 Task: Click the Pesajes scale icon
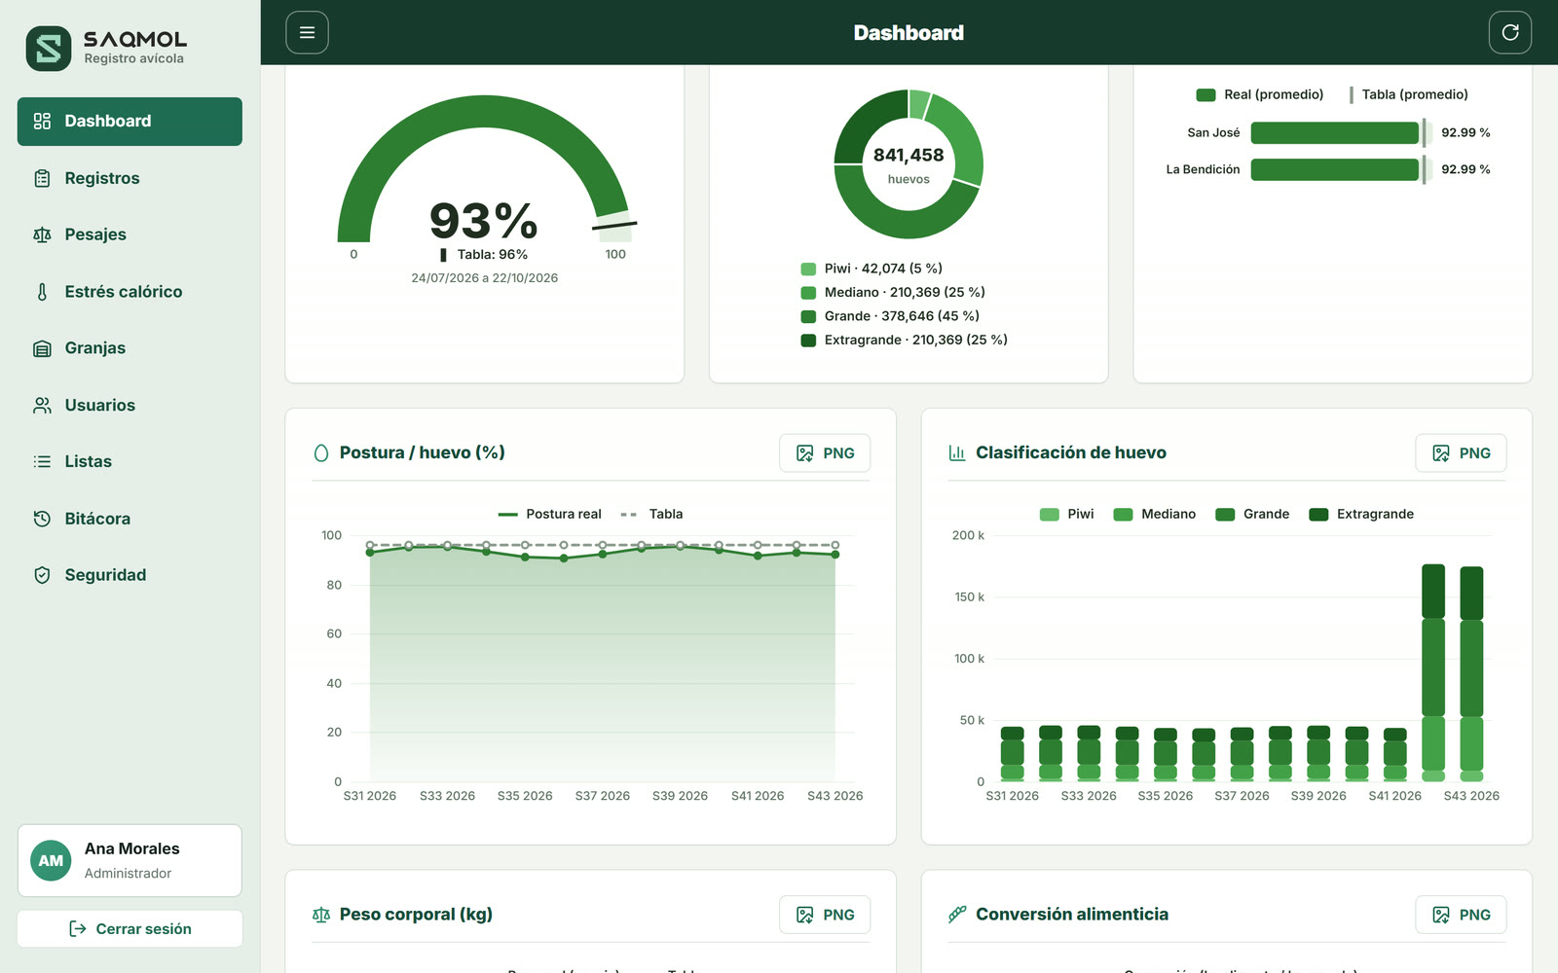[x=42, y=234]
